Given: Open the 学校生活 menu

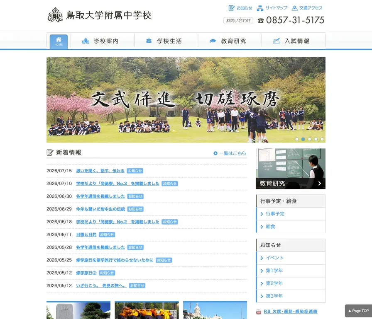Looking at the screenshot, I should click(x=166, y=41).
